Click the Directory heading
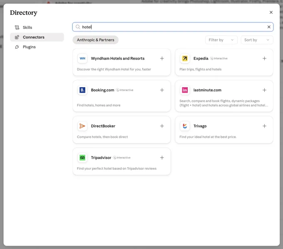This screenshot has width=283, height=249. tap(23, 13)
